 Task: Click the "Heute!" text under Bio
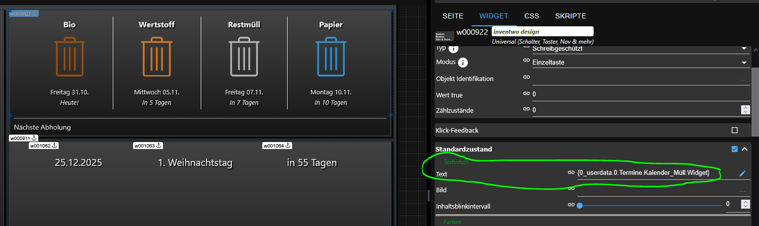[x=70, y=103]
